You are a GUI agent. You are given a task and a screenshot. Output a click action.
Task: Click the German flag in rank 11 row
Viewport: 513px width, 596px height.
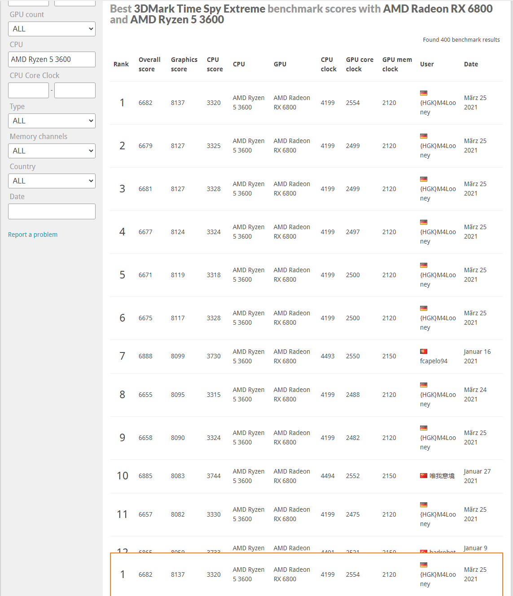pyautogui.click(x=423, y=505)
